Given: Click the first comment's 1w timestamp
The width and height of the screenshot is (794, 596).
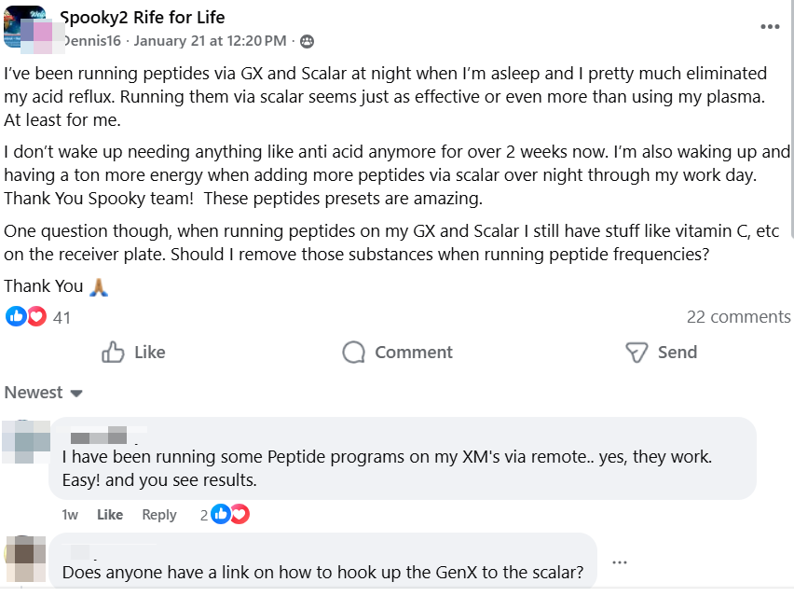Looking at the screenshot, I should [70, 515].
